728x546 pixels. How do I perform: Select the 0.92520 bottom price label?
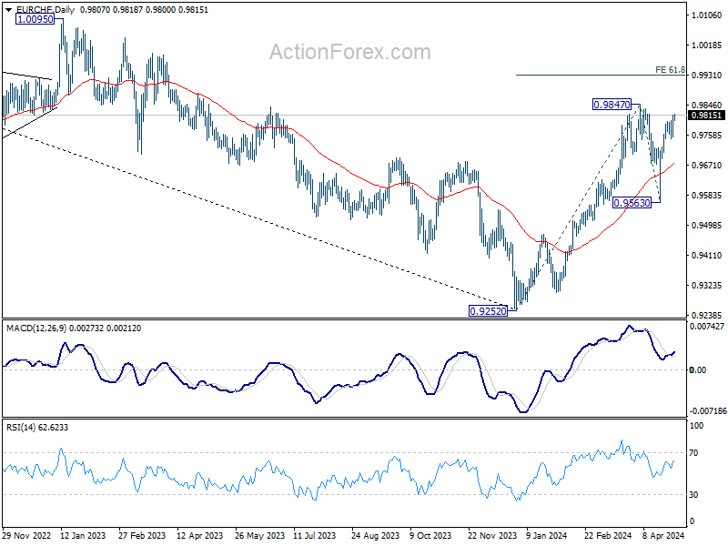[488, 311]
